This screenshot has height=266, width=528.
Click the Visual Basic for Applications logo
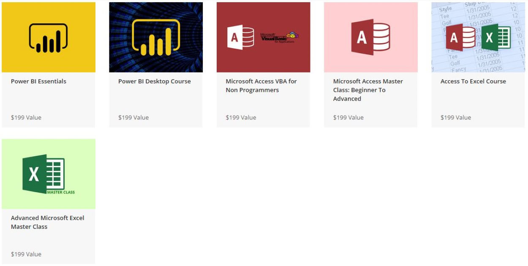pos(279,36)
